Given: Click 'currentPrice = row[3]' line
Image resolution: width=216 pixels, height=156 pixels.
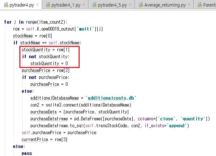Looking at the screenshot, I should [x=44, y=140].
